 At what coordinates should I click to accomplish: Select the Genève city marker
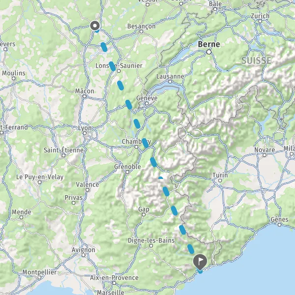(147, 103)
